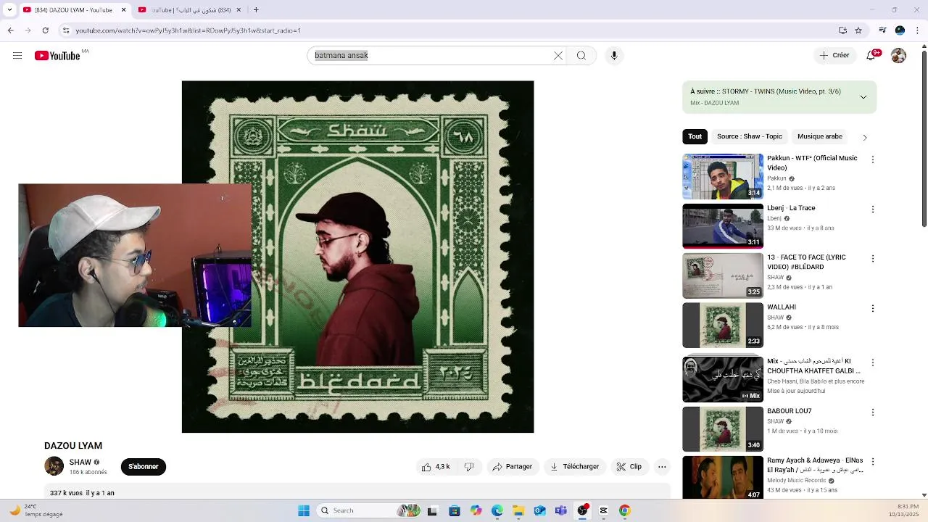Select the 'Tout' filter chip
This screenshot has width=928, height=522.
pyautogui.click(x=695, y=136)
